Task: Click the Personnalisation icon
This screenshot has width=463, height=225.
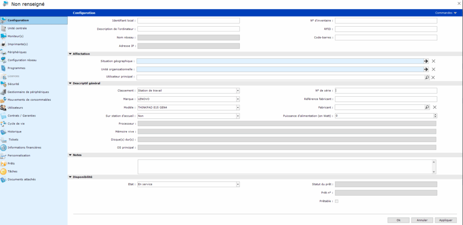Action: (4, 155)
